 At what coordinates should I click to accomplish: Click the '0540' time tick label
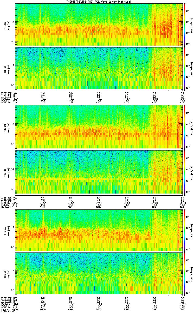point(154,310)
